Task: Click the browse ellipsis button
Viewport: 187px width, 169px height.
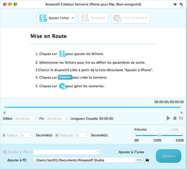Action: (x=139, y=160)
